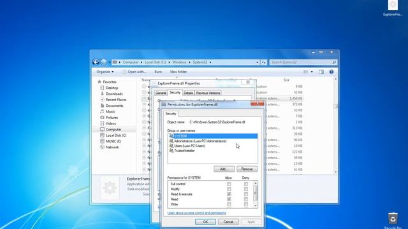
Task: Click Explorer file list vertical scrollbar
Action: (x=335, y=125)
